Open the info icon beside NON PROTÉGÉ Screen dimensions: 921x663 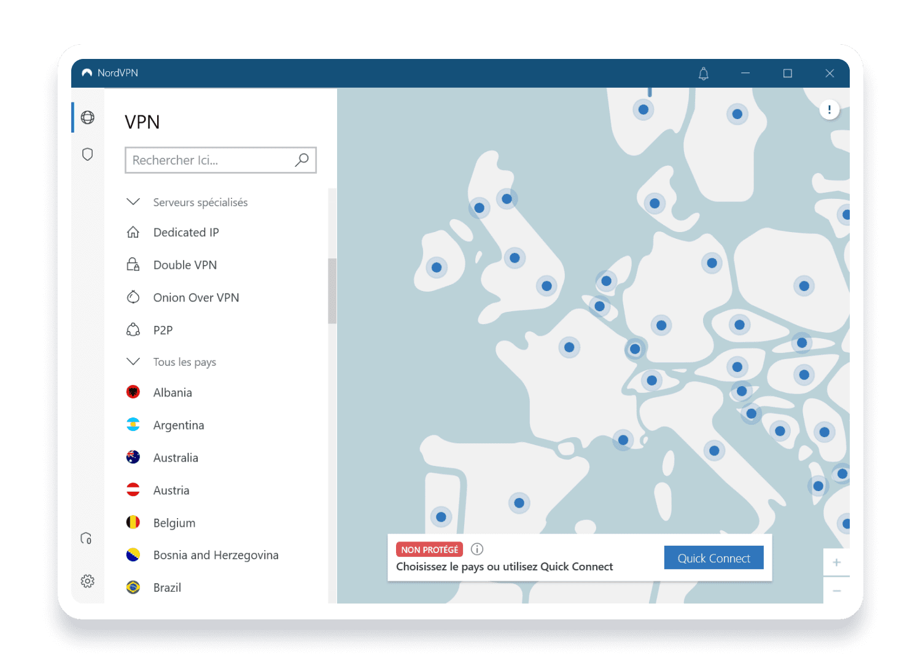tap(477, 549)
